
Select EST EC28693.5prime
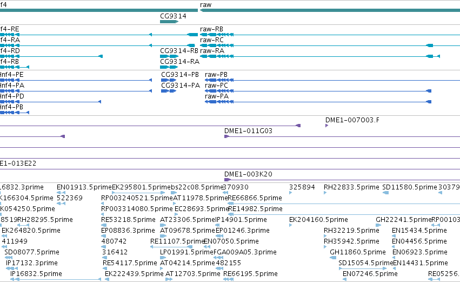(176, 214)
